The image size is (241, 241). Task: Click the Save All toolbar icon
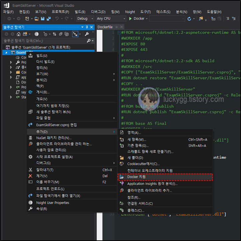[x=49, y=19]
